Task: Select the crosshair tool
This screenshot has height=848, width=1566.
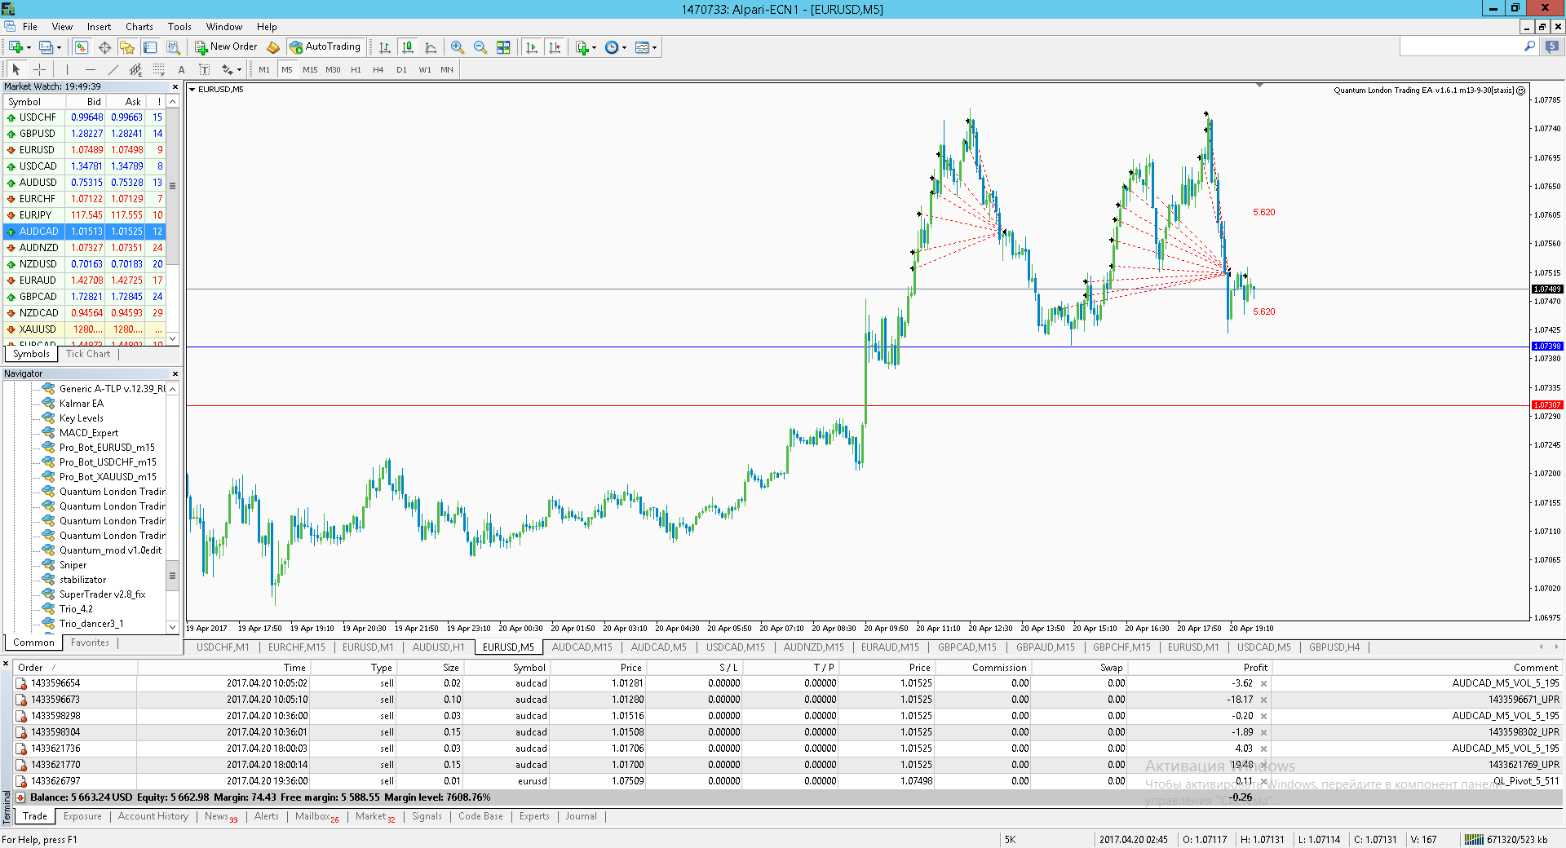Action: click(39, 69)
